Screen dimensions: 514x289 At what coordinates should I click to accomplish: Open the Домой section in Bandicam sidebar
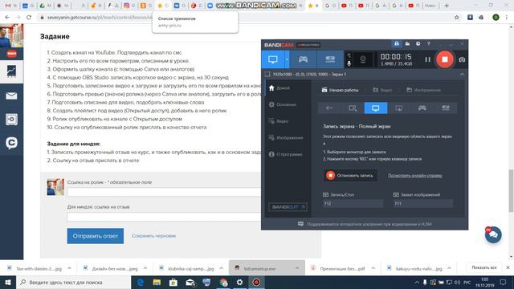point(279,88)
